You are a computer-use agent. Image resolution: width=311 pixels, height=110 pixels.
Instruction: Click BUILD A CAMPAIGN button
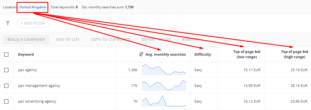(26, 39)
